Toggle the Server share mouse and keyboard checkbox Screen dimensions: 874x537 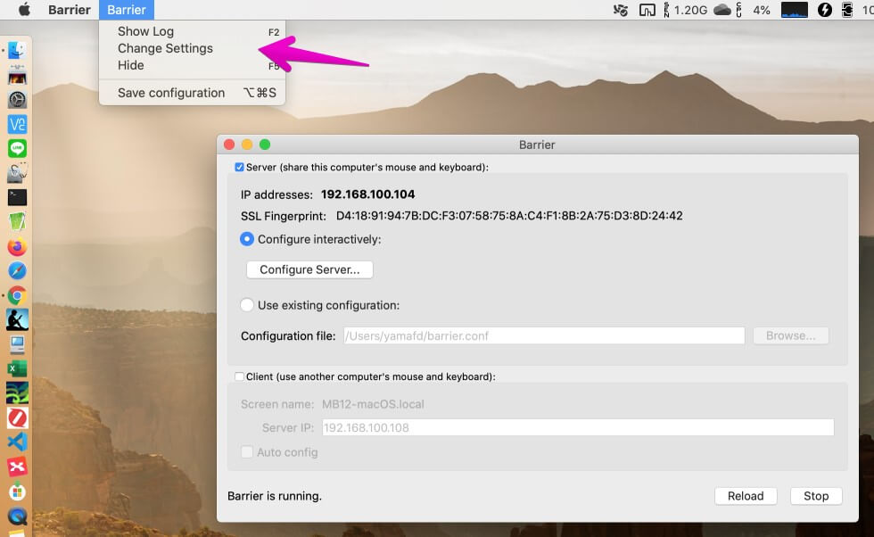click(239, 168)
